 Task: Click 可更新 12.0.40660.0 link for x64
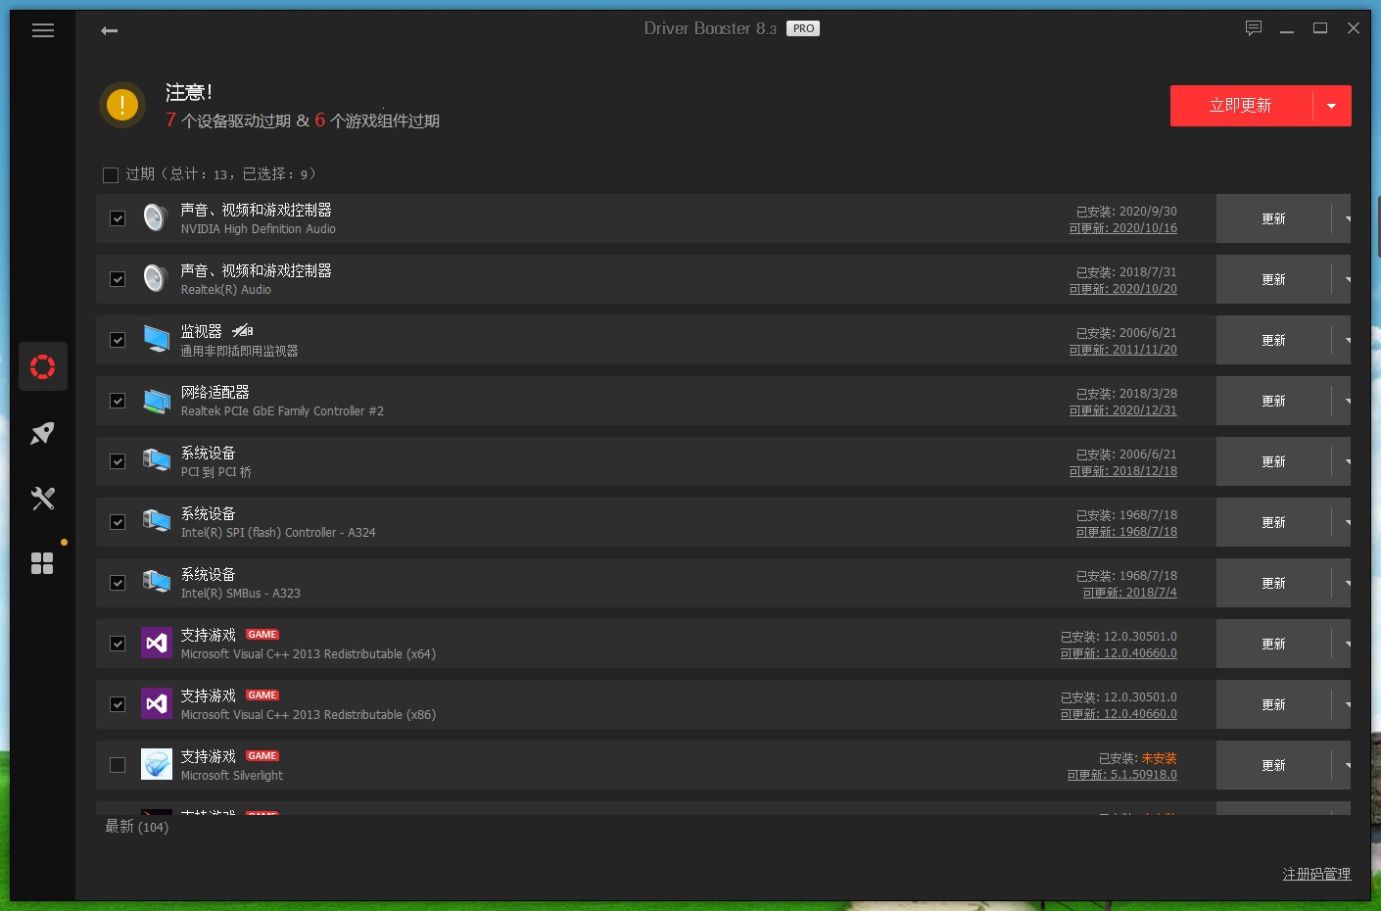(x=1119, y=653)
